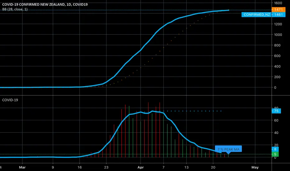
Task: Click the '23' date label on time axis
Action: [x=106, y=168]
